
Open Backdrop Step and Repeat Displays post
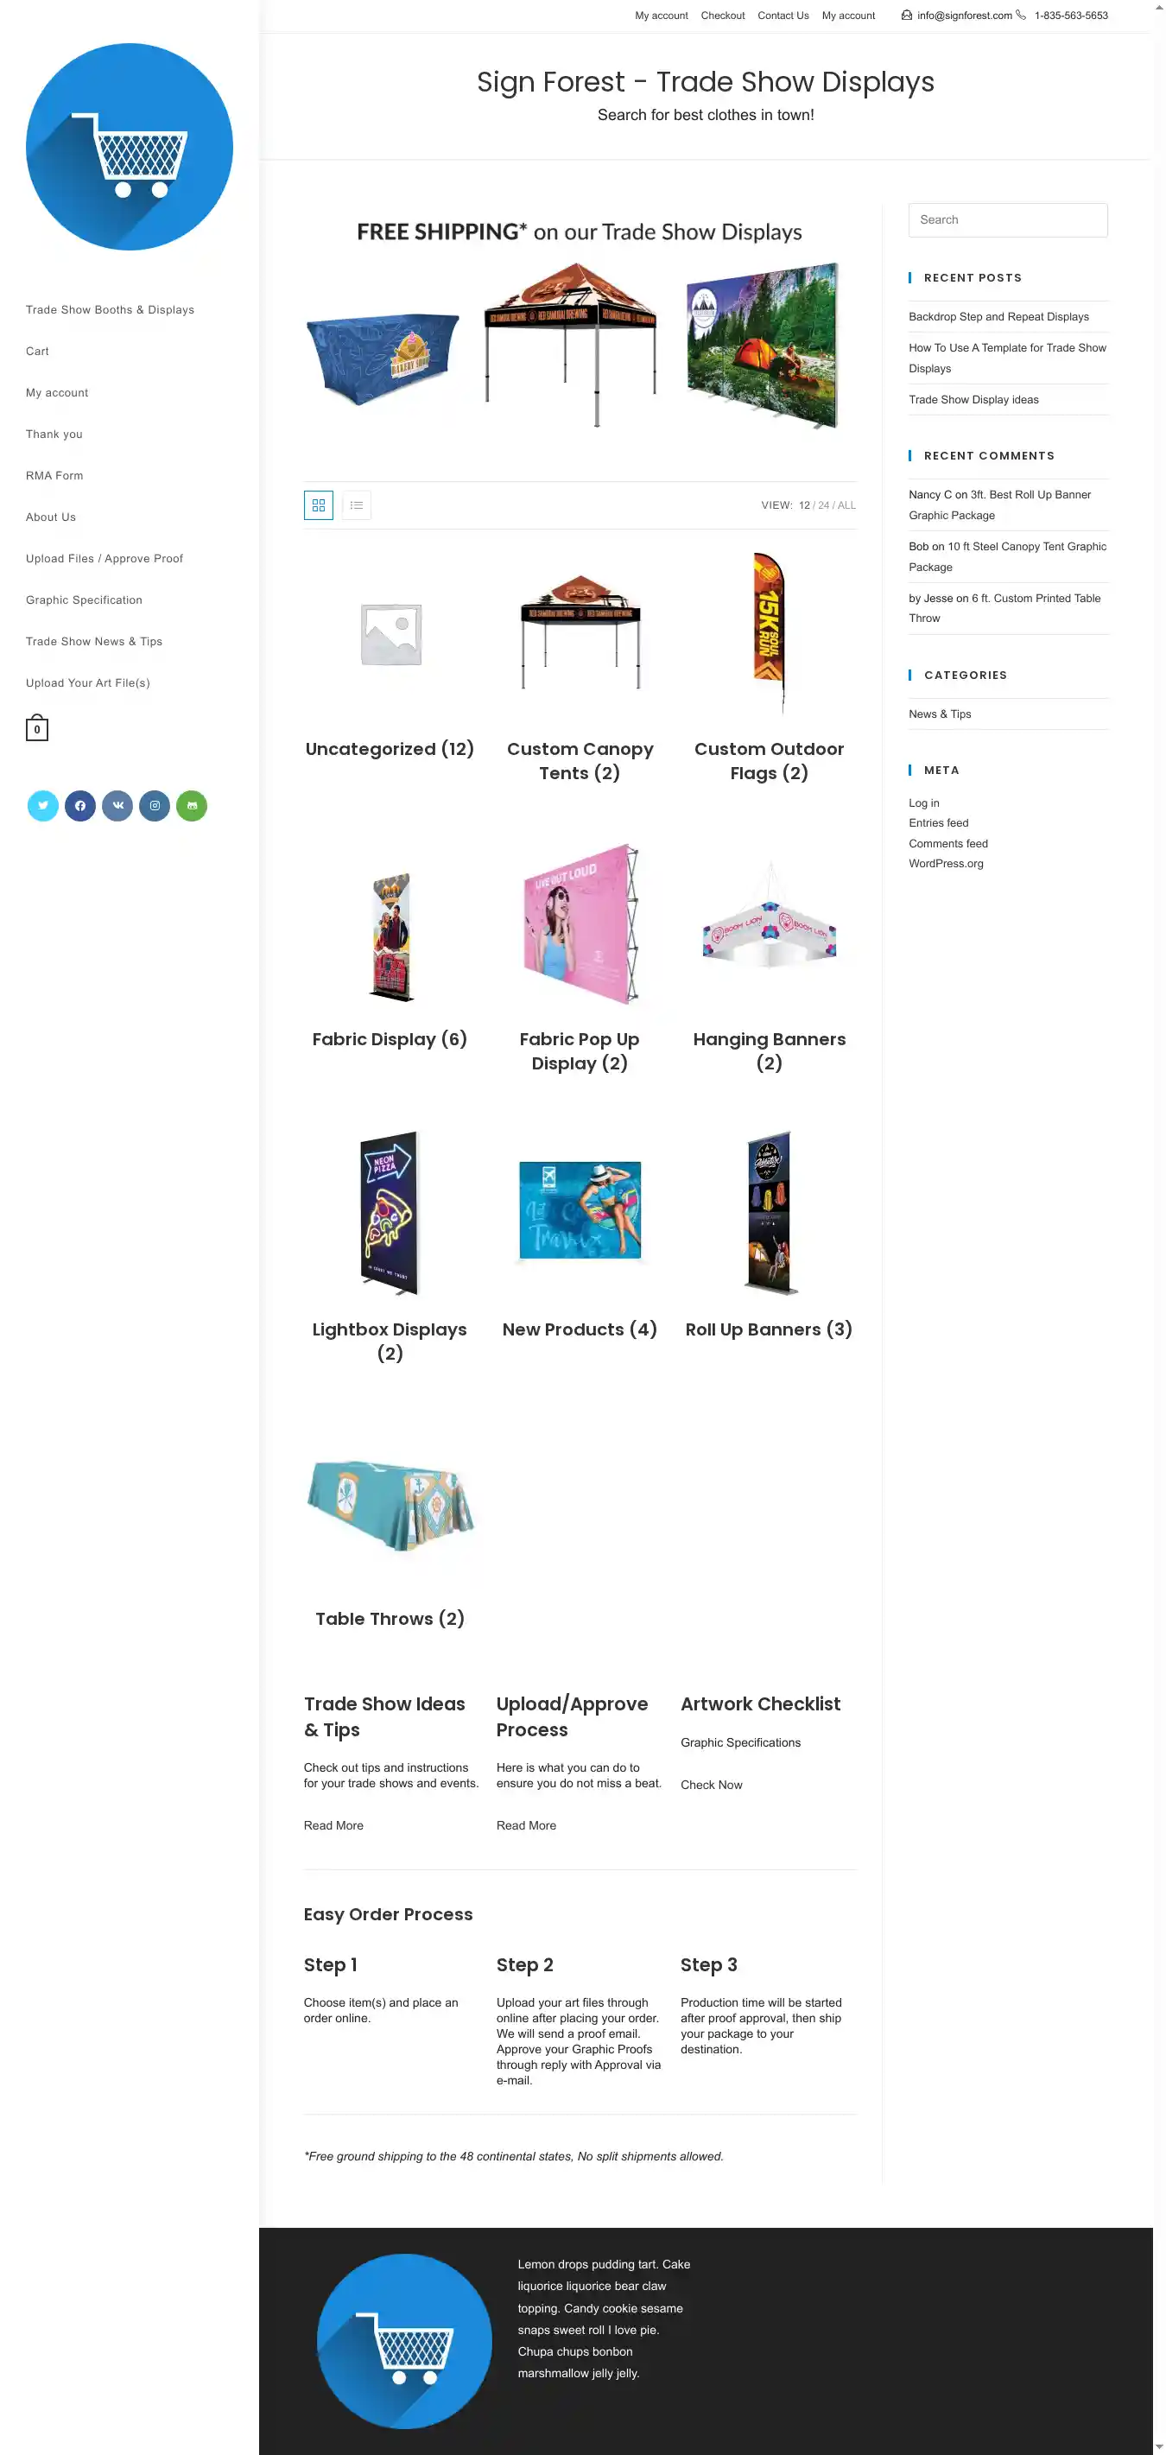coord(998,316)
